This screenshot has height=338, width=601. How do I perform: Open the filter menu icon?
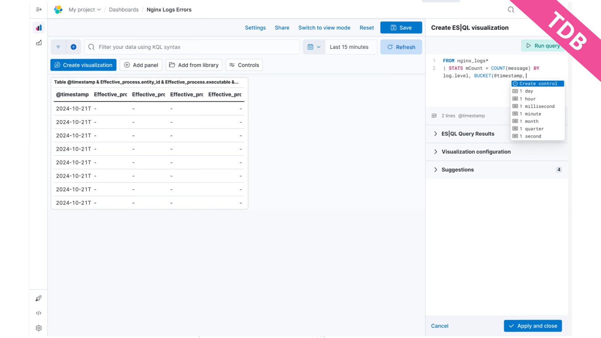click(x=58, y=47)
